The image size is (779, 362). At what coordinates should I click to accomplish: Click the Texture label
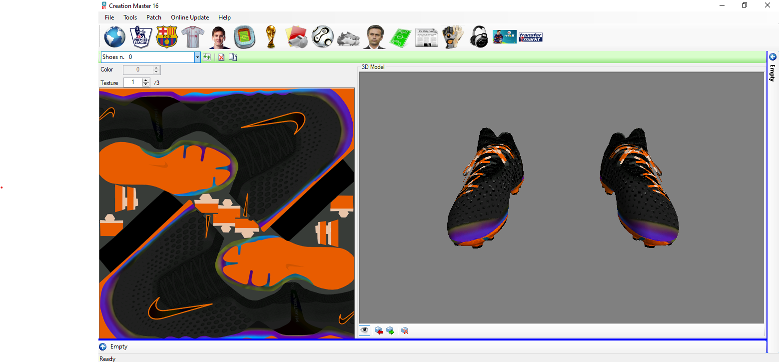tap(109, 83)
